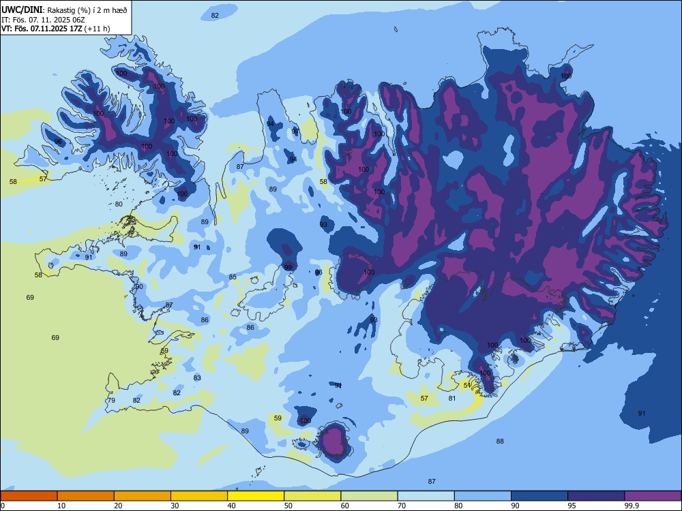This screenshot has height=511, width=682.
Task: Click the navy 95–99.9 legend swatch
Action: [596, 496]
